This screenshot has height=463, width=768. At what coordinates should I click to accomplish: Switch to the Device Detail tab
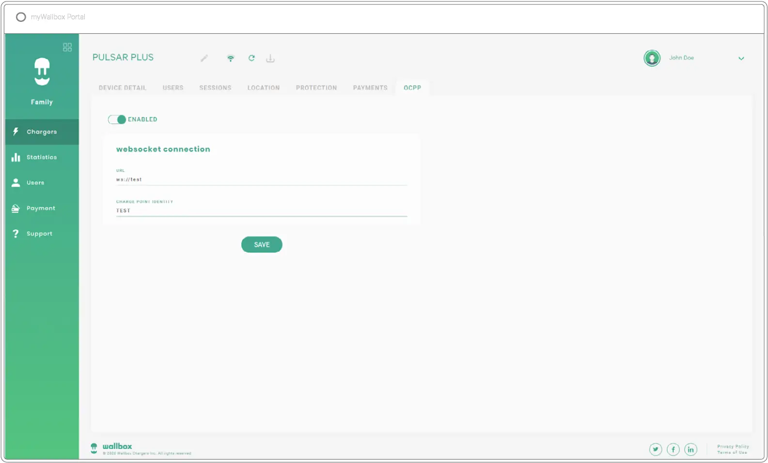click(x=123, y=88)
